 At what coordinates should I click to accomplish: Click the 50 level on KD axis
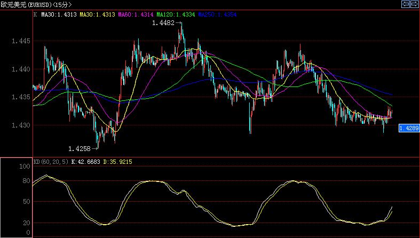tap(27, 201)
